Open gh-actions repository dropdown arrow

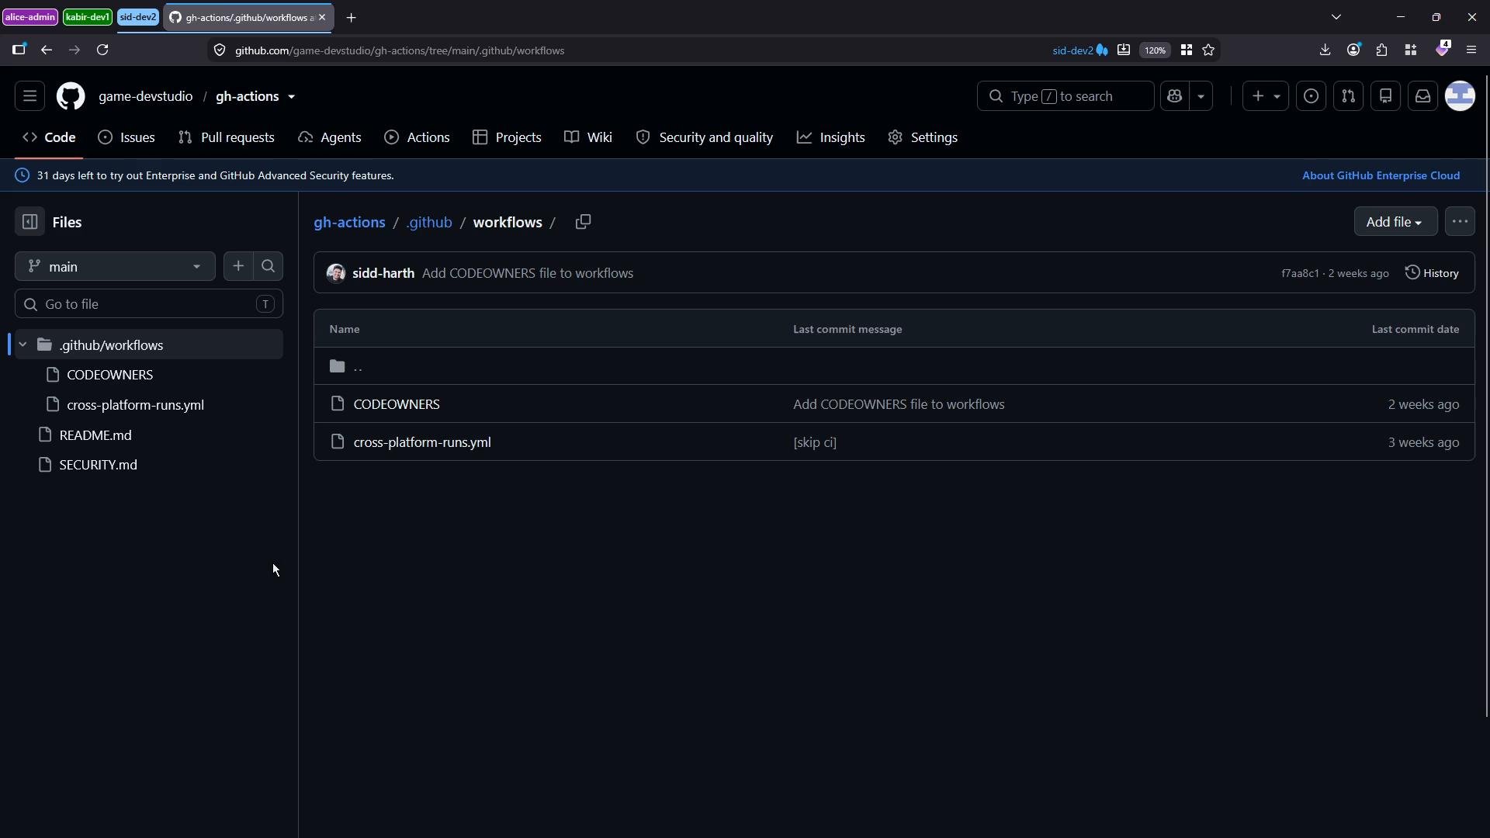click(x=292, y=97)
